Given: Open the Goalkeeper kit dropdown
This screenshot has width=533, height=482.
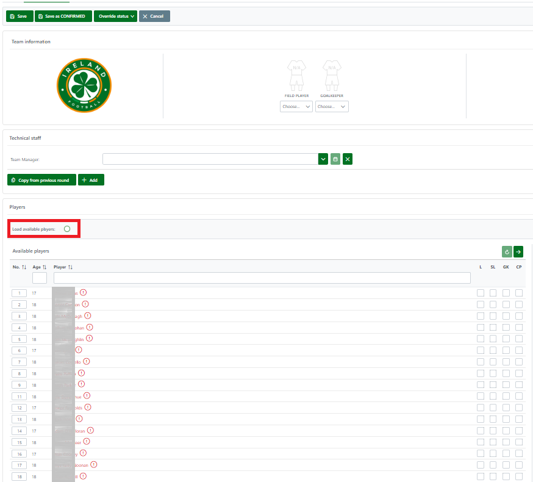Looking at the screenshot, I should coord(332,107).
